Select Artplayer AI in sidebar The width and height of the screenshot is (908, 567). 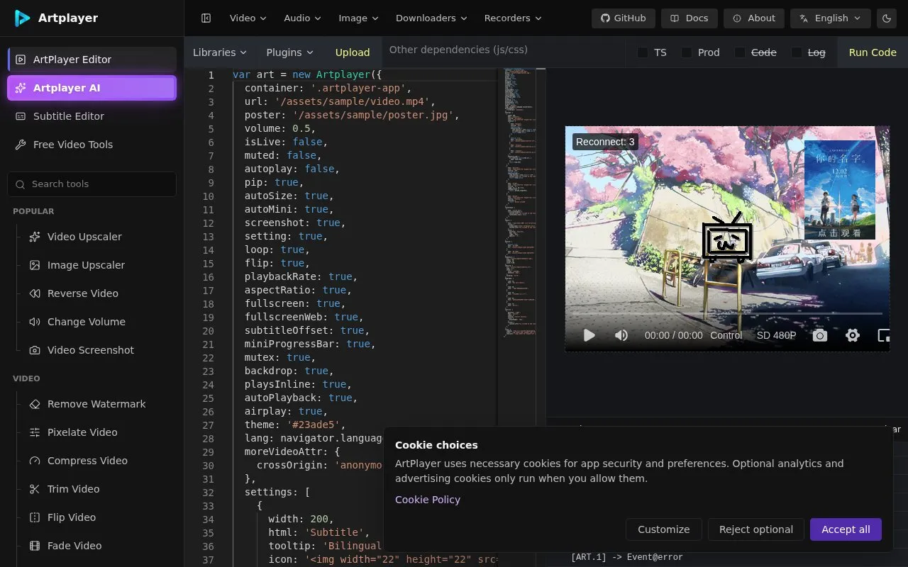point(92,88)
